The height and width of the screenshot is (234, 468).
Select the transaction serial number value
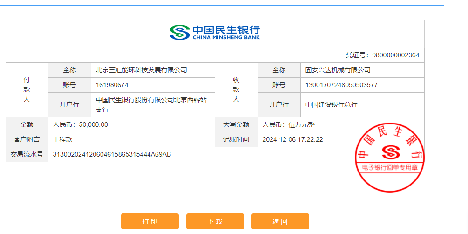click(x=112, y=154)
